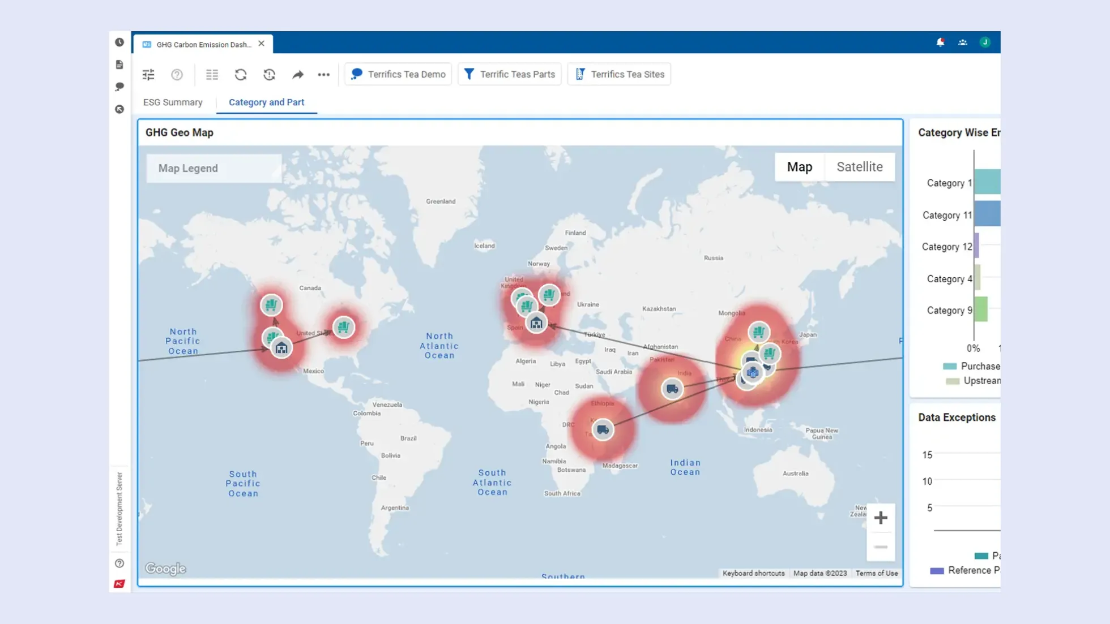Switch map view to Satellite
The width and height of the screenshot is (1110, 624).
(859, 167)
